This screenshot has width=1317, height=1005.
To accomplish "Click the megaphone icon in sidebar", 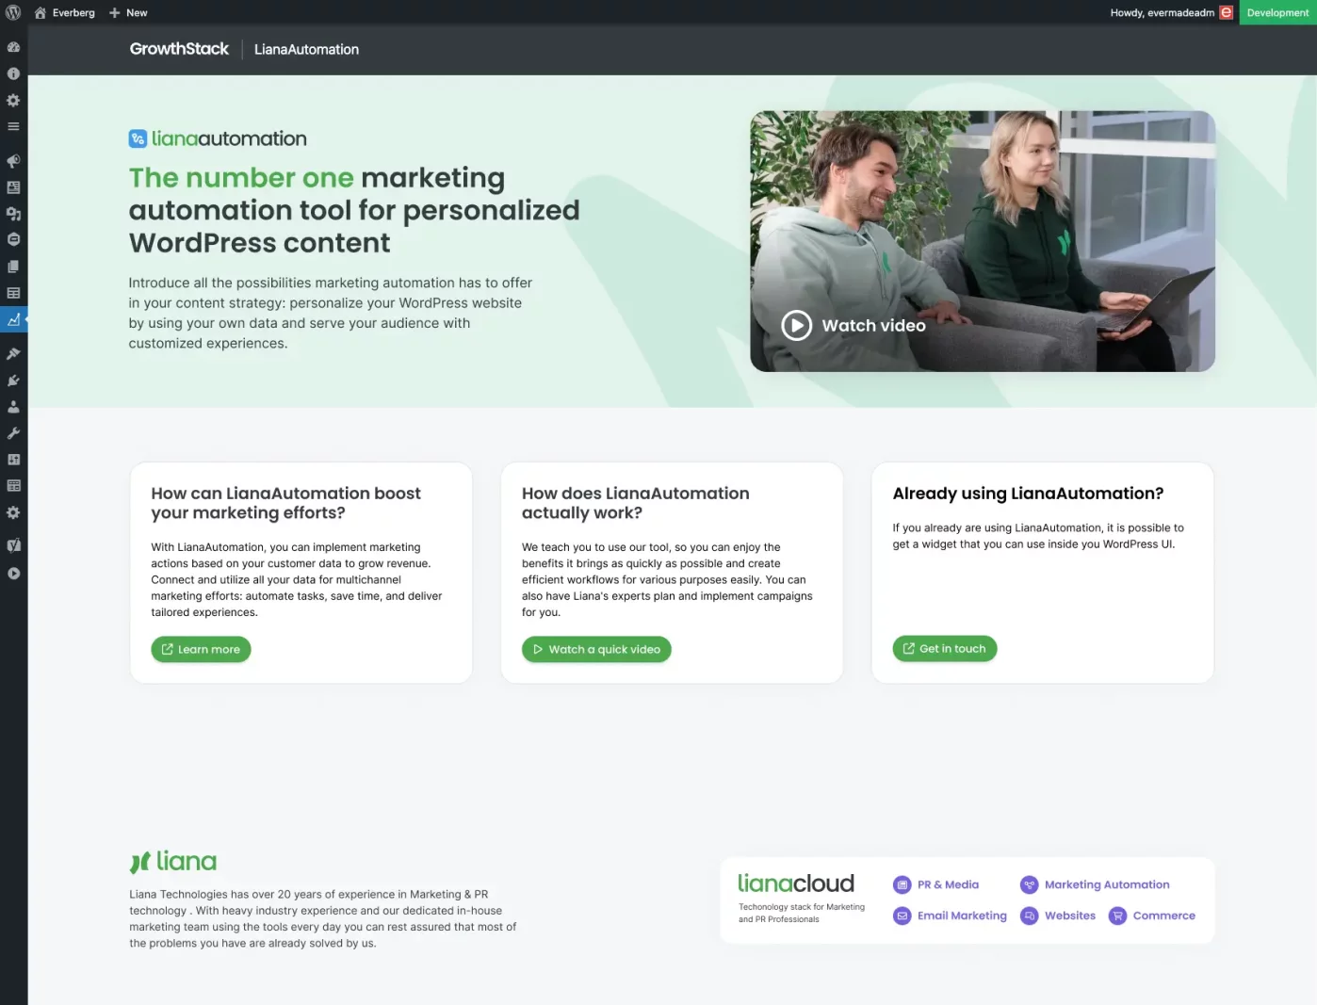I will pos(13,161).
